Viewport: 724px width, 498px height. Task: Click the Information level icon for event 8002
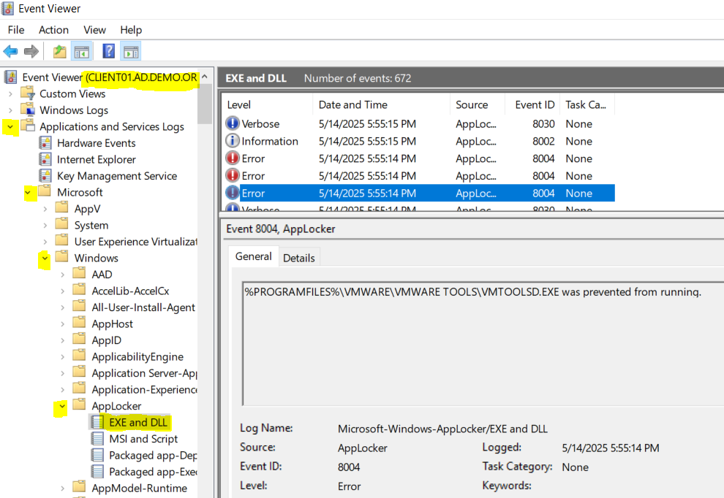click(x=233, y=140)
